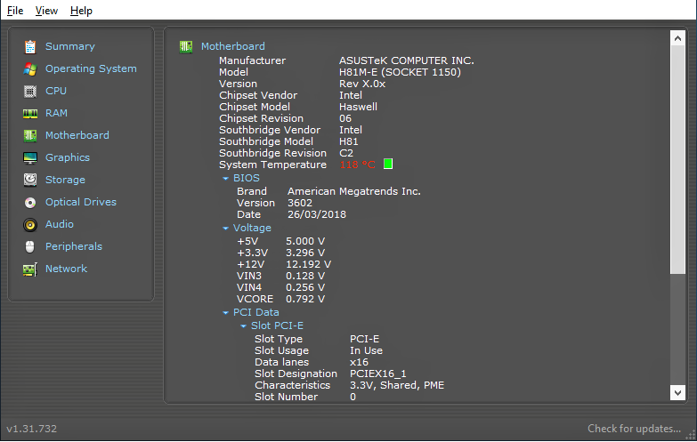Click the Optical Drives disc icon

click(x=29, y=203)
